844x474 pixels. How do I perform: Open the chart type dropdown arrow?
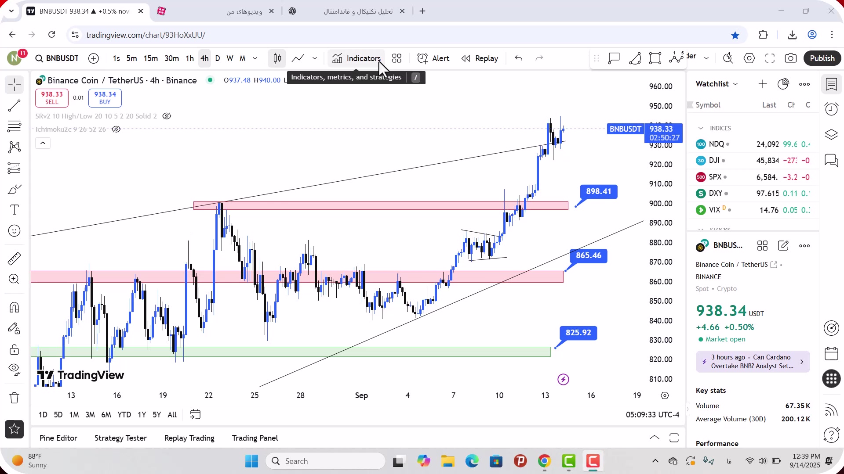coord(315,58)
